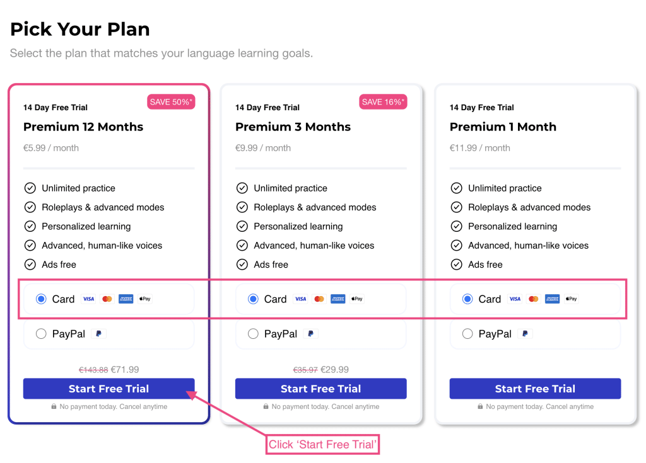Screen dimensions: 646x463
Task: Click Visa icon in 12 Months plan
Action: pyautogui.click(x=88, y=299)
